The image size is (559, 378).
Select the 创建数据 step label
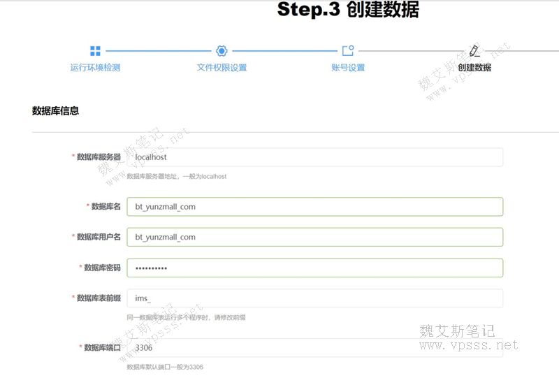(x=474, y=68)
